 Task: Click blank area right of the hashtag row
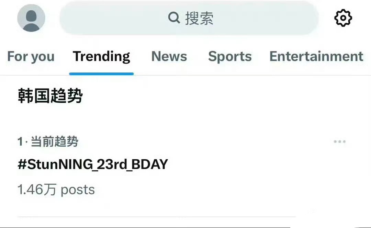[x=260, y=164]
